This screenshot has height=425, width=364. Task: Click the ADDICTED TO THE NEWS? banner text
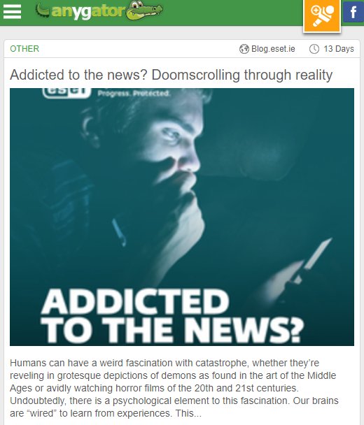171,316
